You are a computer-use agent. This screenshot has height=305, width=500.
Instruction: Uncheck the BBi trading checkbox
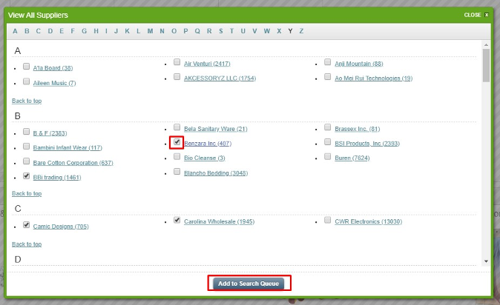27,176
